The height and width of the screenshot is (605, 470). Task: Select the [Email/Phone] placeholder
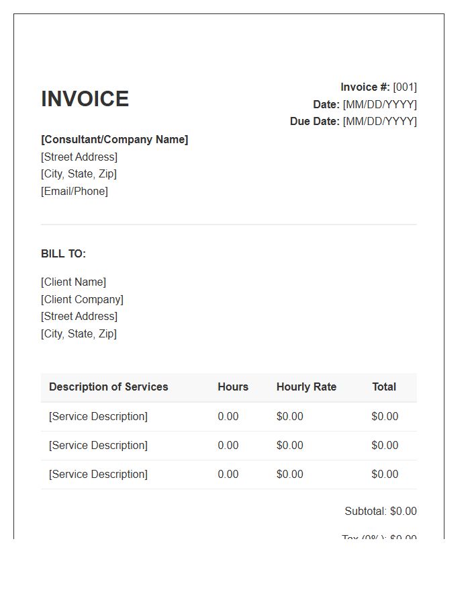click(75, 192)
